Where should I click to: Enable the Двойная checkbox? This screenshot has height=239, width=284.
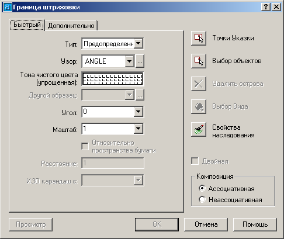(x=195, y=161)
